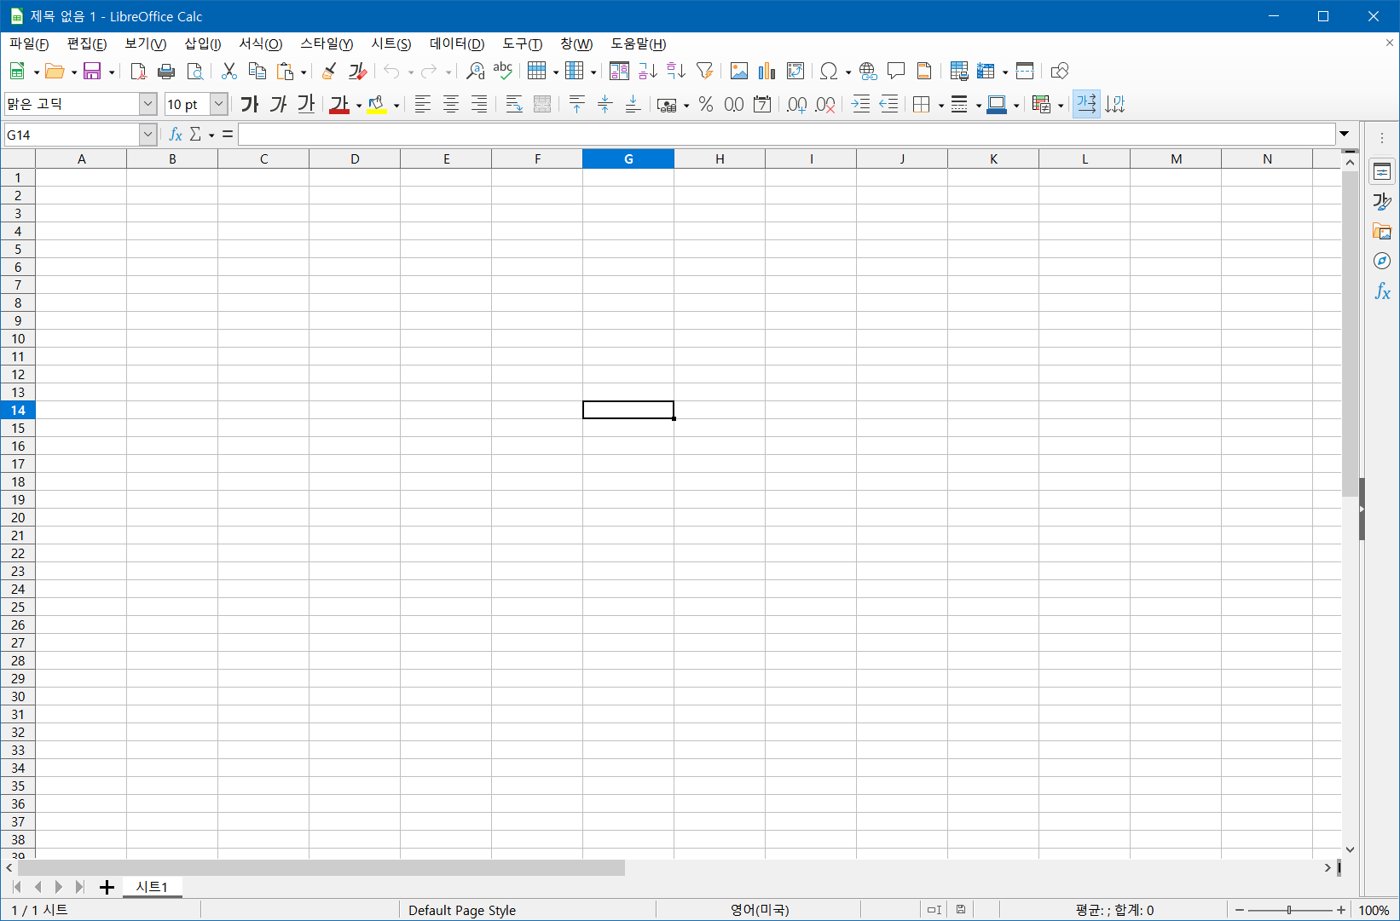This screenshot has width=1400, height=921.
Task: Open Function Wizard fx icon
Action: click(176, 134)
